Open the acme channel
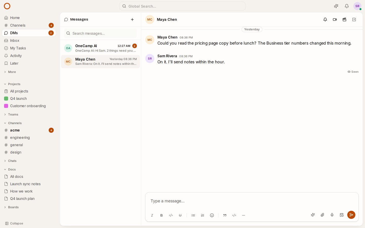 pyautogui.click(x=29, y=130)
